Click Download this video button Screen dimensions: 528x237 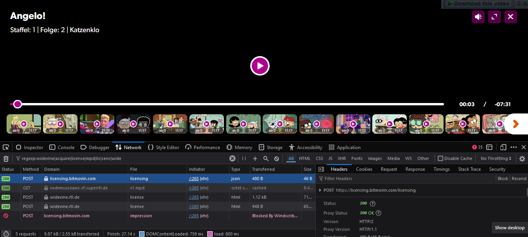tap(478, 3)
